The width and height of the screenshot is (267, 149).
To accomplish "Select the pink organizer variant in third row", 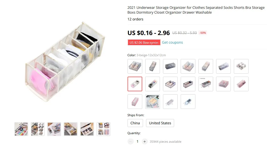I will [x=135, y=102].
